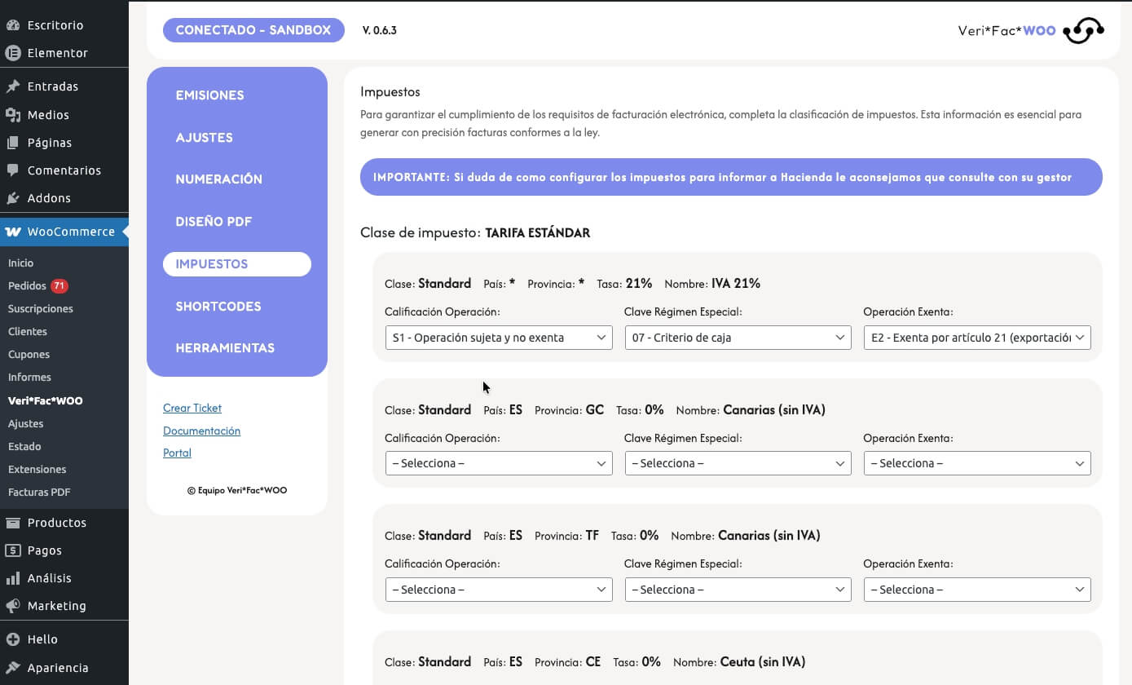
Task: Click the Escritorio dashboard icon
Action: 13,25
